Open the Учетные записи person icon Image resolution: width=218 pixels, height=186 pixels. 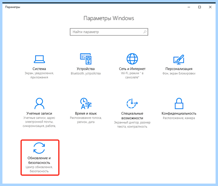click(39, 103)
